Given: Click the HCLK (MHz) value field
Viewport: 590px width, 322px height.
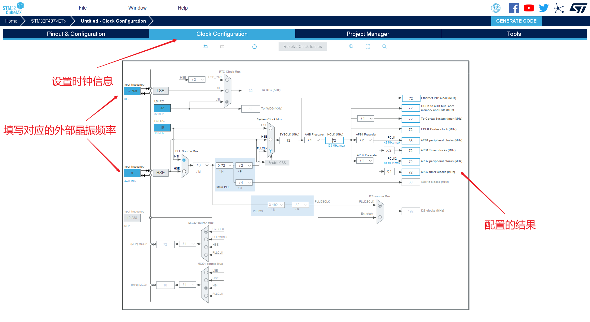Looking at the screenshot, I should pyautogui.click(x=334, y=140).
